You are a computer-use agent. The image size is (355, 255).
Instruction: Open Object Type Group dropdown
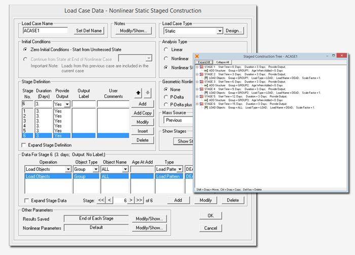click(x=96, y=169)
